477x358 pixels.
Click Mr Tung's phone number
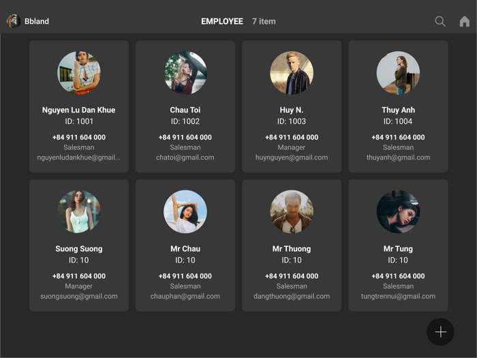pos(398,276)
